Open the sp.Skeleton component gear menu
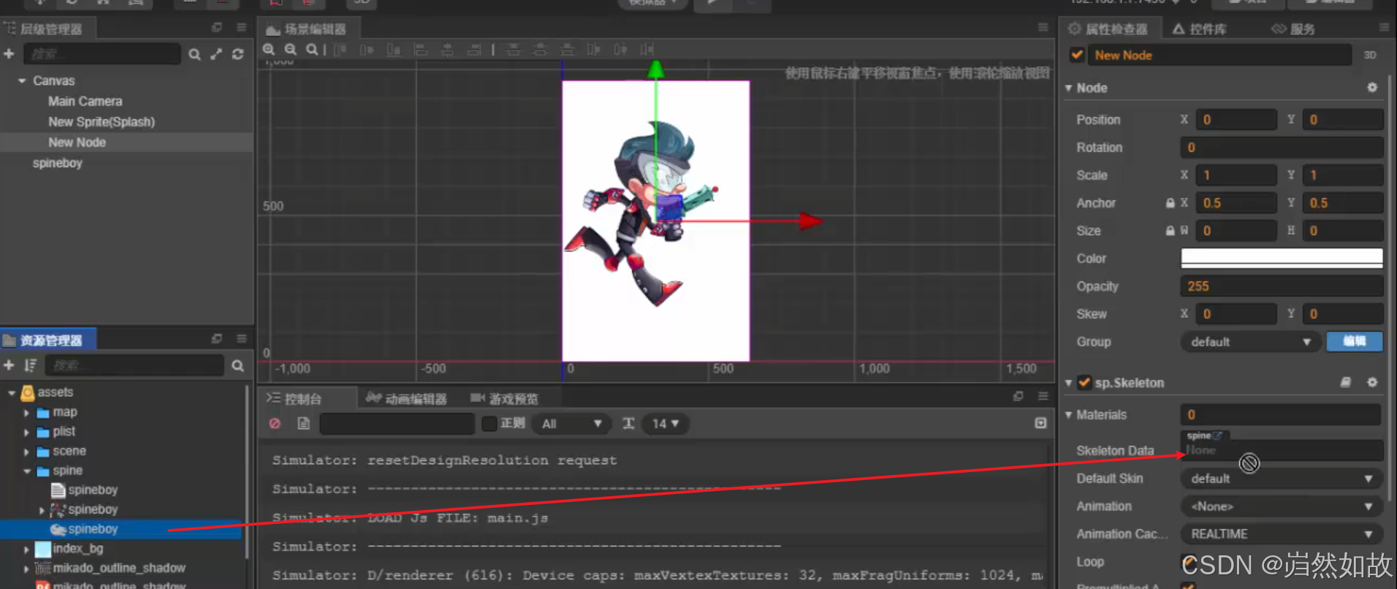Image resolution: width=1397 pixels, height=589 pixels. 1372,382
